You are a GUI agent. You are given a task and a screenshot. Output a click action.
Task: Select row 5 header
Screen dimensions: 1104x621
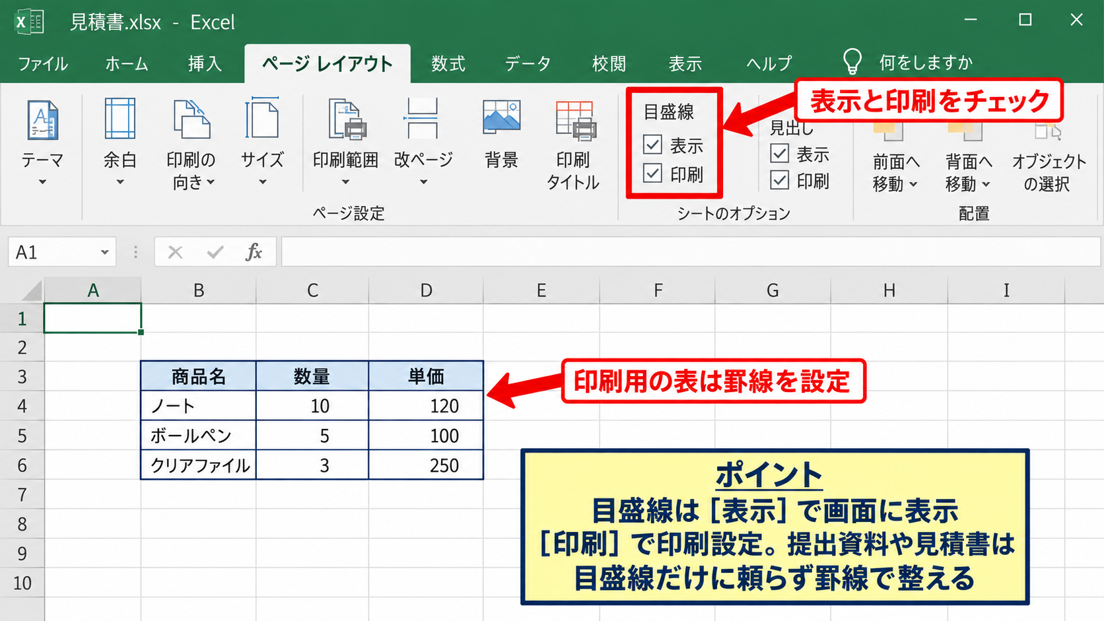[22, 436]
